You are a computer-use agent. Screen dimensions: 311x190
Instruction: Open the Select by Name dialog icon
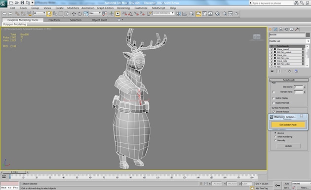pyautogui.click(x=55, y=14)
